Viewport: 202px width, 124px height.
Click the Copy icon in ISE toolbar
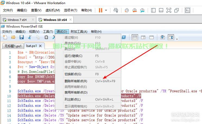click(38, 37)
